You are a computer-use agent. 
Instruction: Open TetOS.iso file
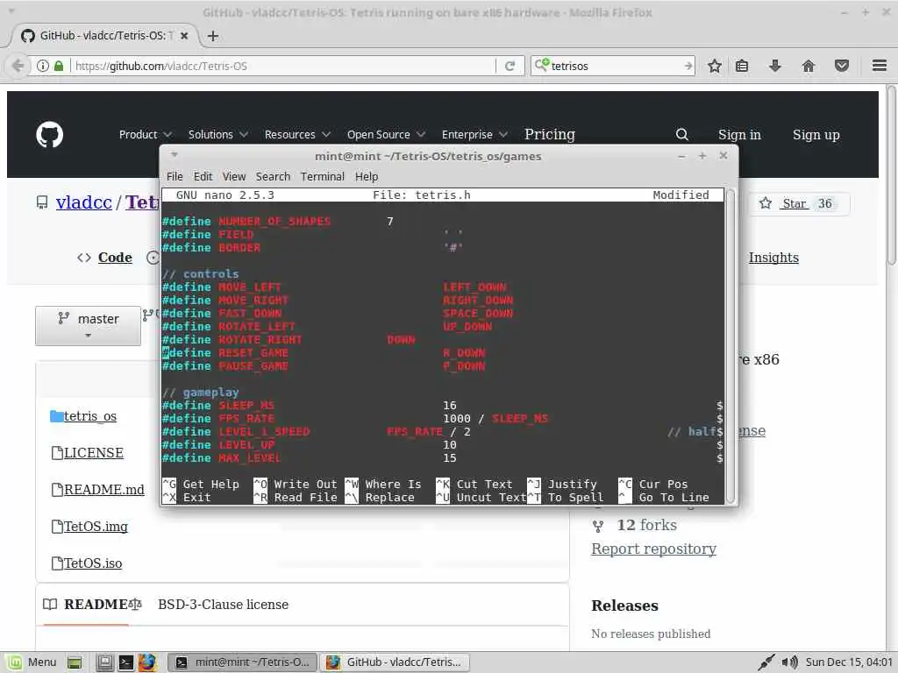[93, 563]
